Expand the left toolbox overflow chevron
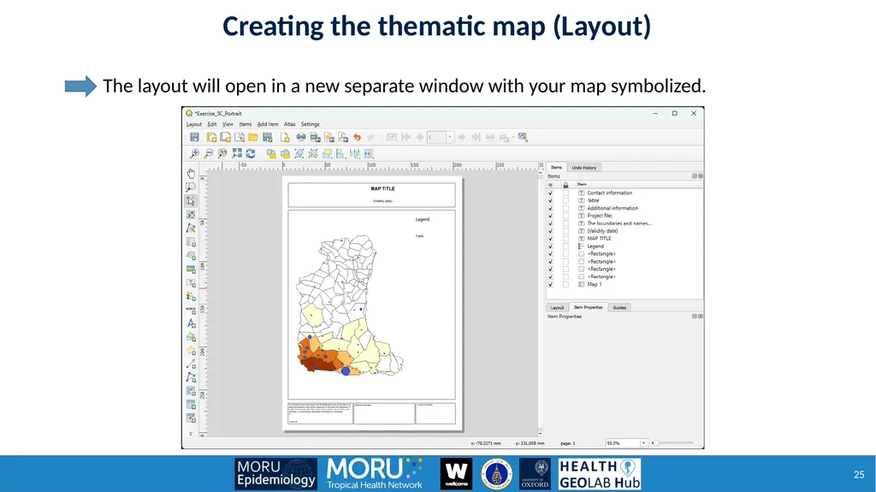Image resolution: width=876 pixels, height=492 pixels. [191, 433]
